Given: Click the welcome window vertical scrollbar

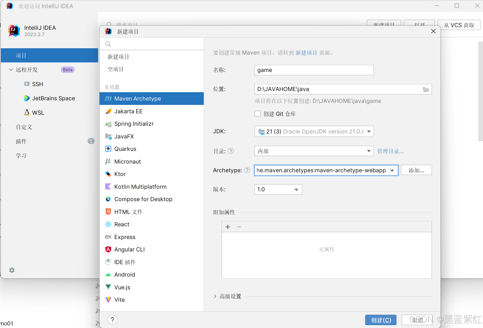Looking at the screenshot, I should pos(480,91).
